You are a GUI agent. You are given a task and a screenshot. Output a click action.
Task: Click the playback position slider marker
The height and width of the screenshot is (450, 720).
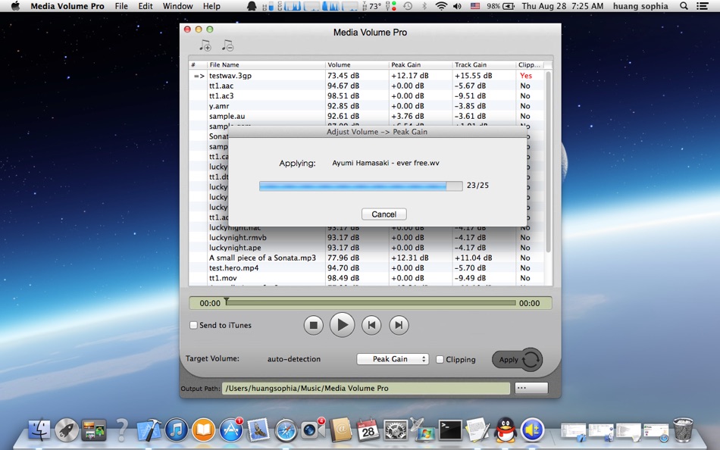pos(227,302)
